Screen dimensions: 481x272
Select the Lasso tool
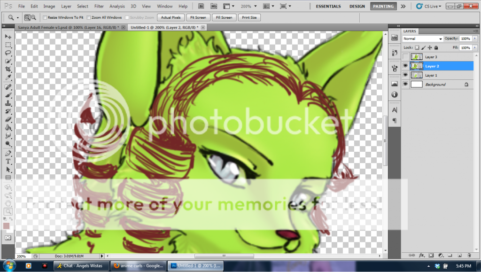[8, 53]
